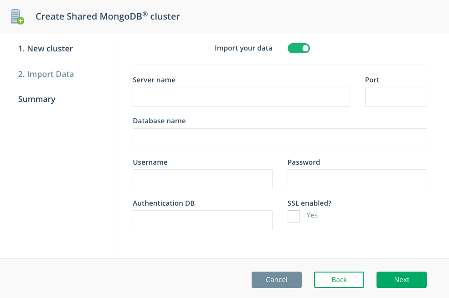Click the server-plus cluster icon in header

[17, 16]
